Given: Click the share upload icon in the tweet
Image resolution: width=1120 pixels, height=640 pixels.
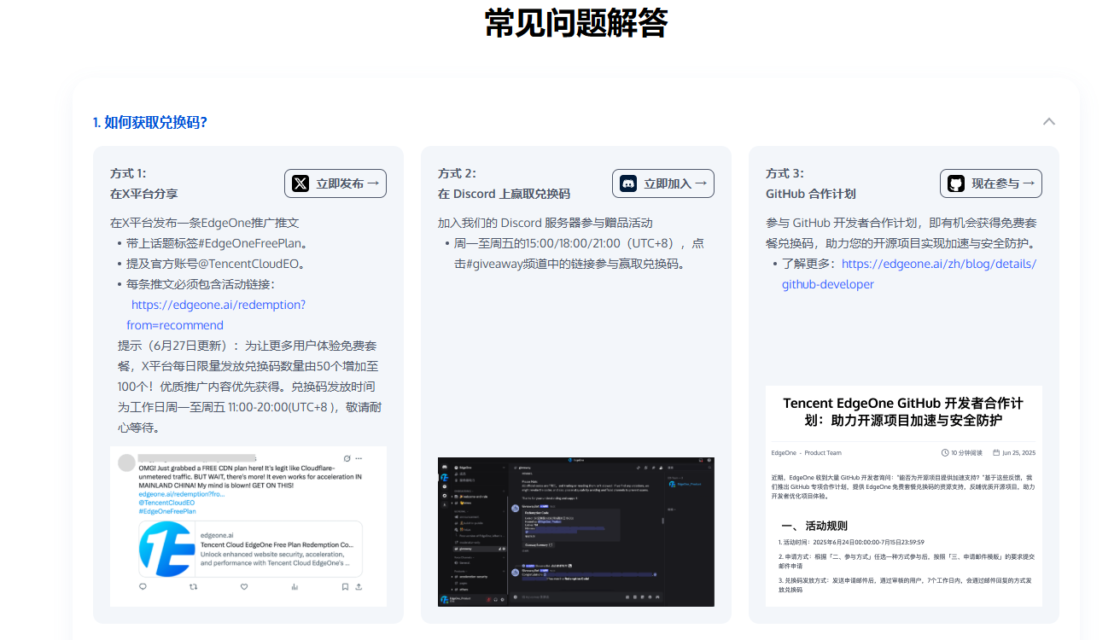Looking at the screenshot, I should [359, 586].
